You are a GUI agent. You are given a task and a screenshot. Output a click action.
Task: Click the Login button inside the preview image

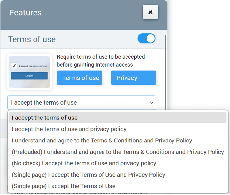[29, 76]
